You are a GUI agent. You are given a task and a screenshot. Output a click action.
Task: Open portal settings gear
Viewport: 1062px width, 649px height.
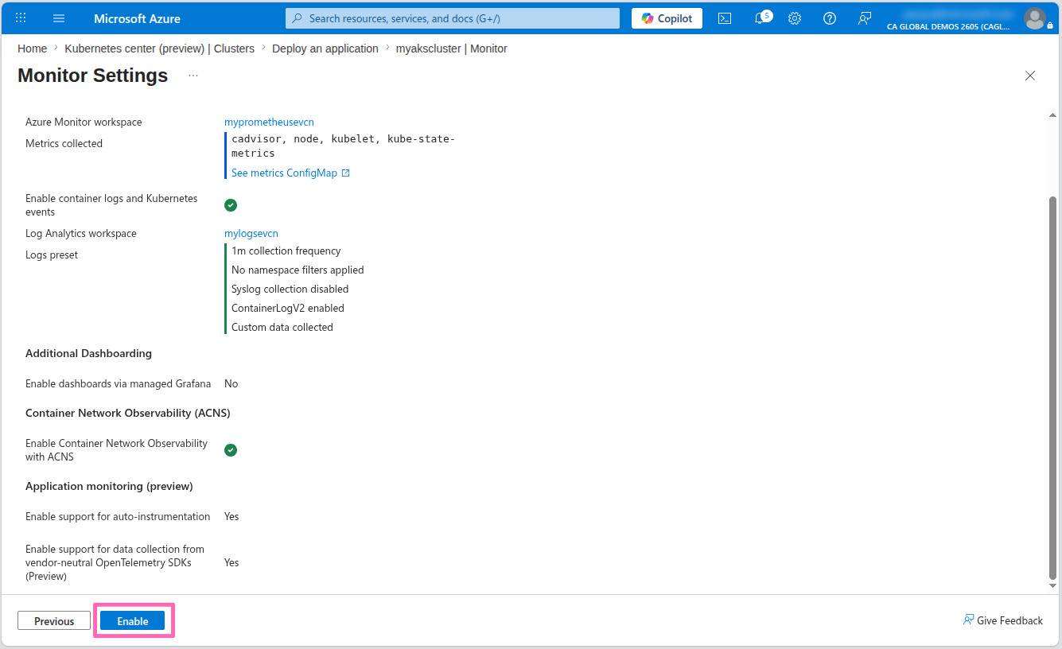coord(795,18)
